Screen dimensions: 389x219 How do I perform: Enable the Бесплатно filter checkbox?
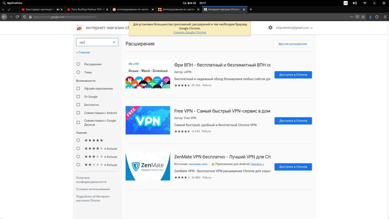coord(78,105)
